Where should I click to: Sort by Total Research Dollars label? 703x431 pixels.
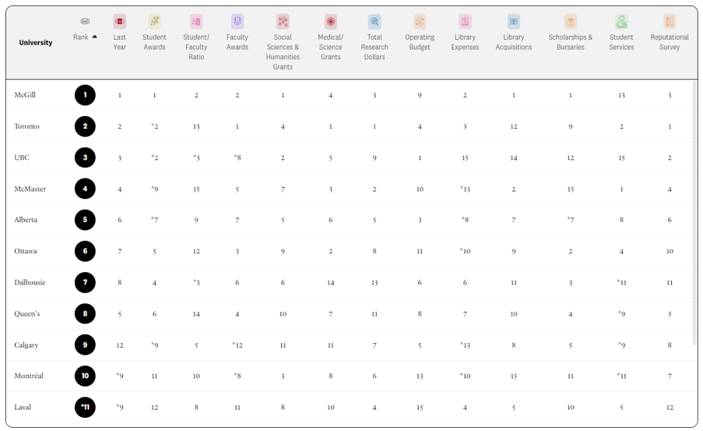(374, 47)
